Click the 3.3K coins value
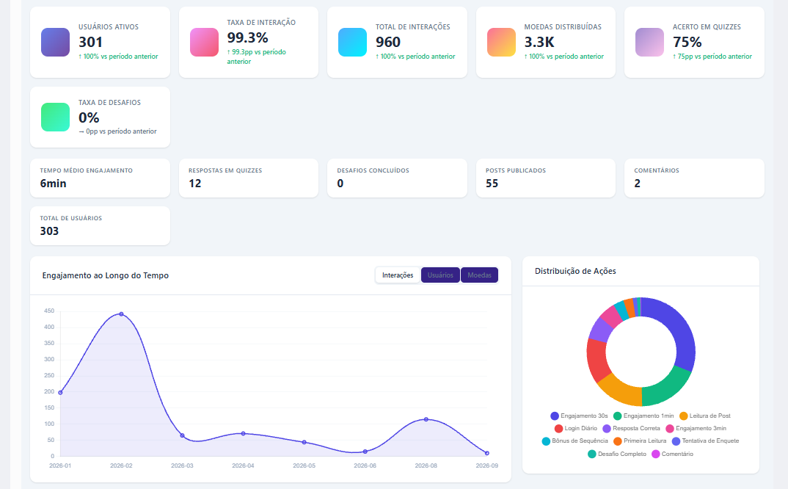 coord(539,43)
